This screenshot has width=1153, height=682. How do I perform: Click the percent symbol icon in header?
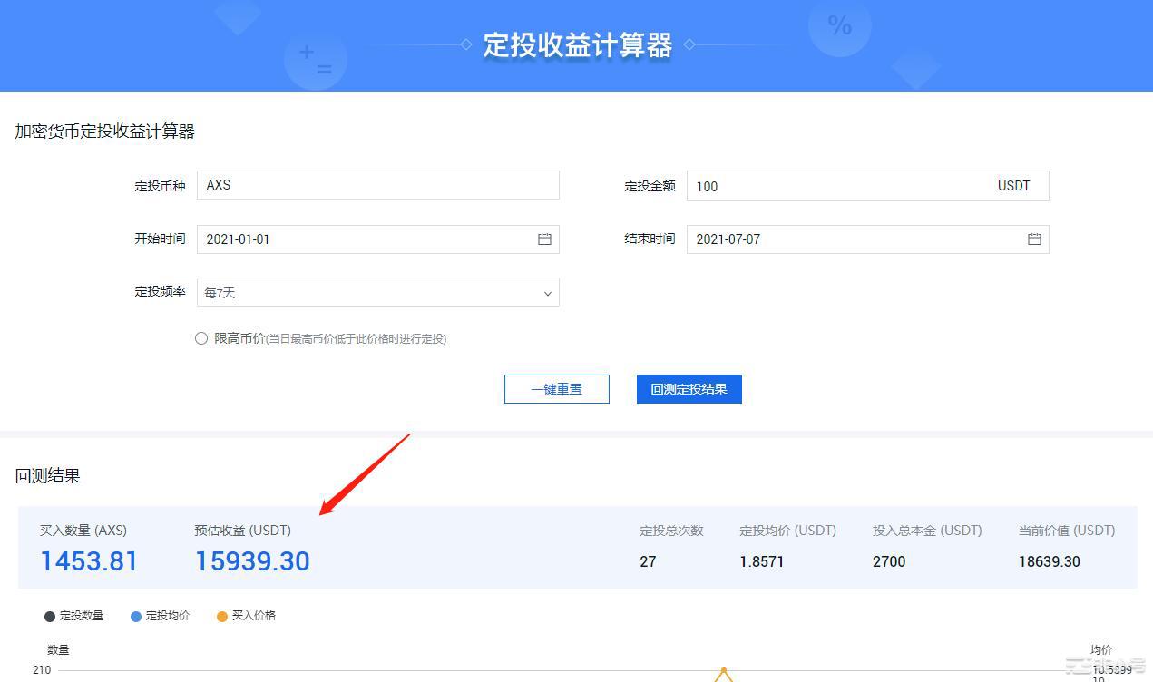839,26
